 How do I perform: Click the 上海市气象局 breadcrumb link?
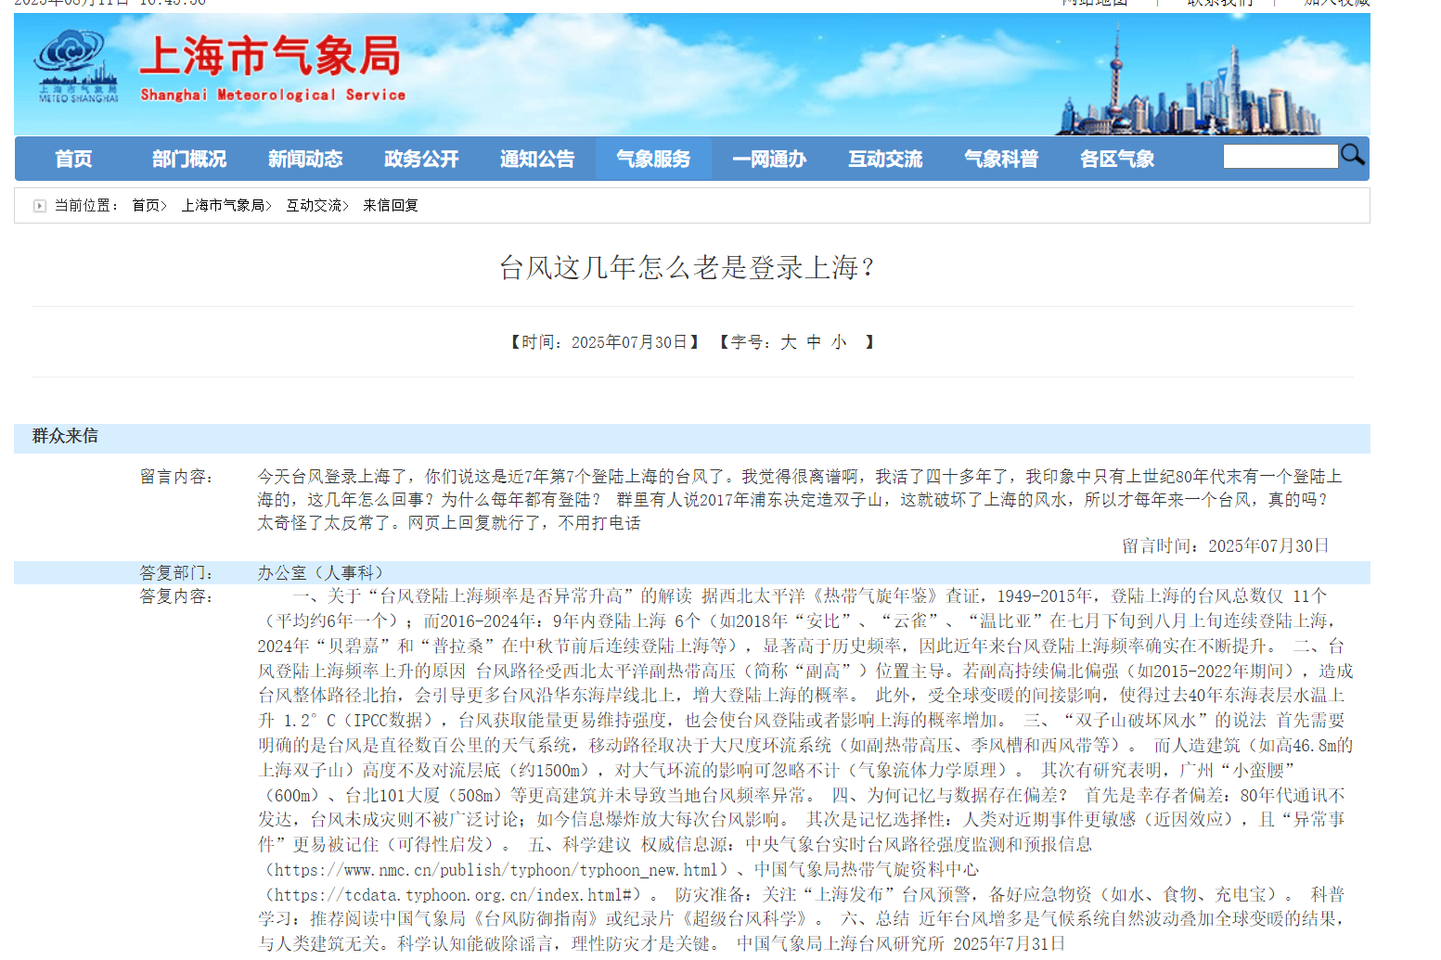[x=223, y=206]
